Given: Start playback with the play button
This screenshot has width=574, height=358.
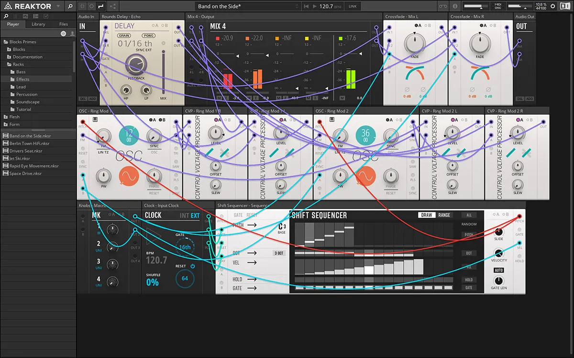Looking at the screenshot, I should pyautogui.click(x=314, y=7).
